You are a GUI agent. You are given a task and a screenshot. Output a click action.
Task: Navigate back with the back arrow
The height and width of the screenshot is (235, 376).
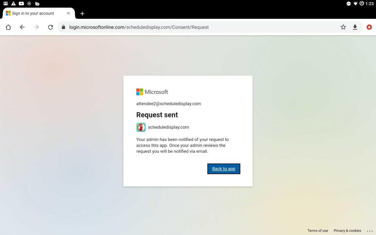click(x=22, y=27)
